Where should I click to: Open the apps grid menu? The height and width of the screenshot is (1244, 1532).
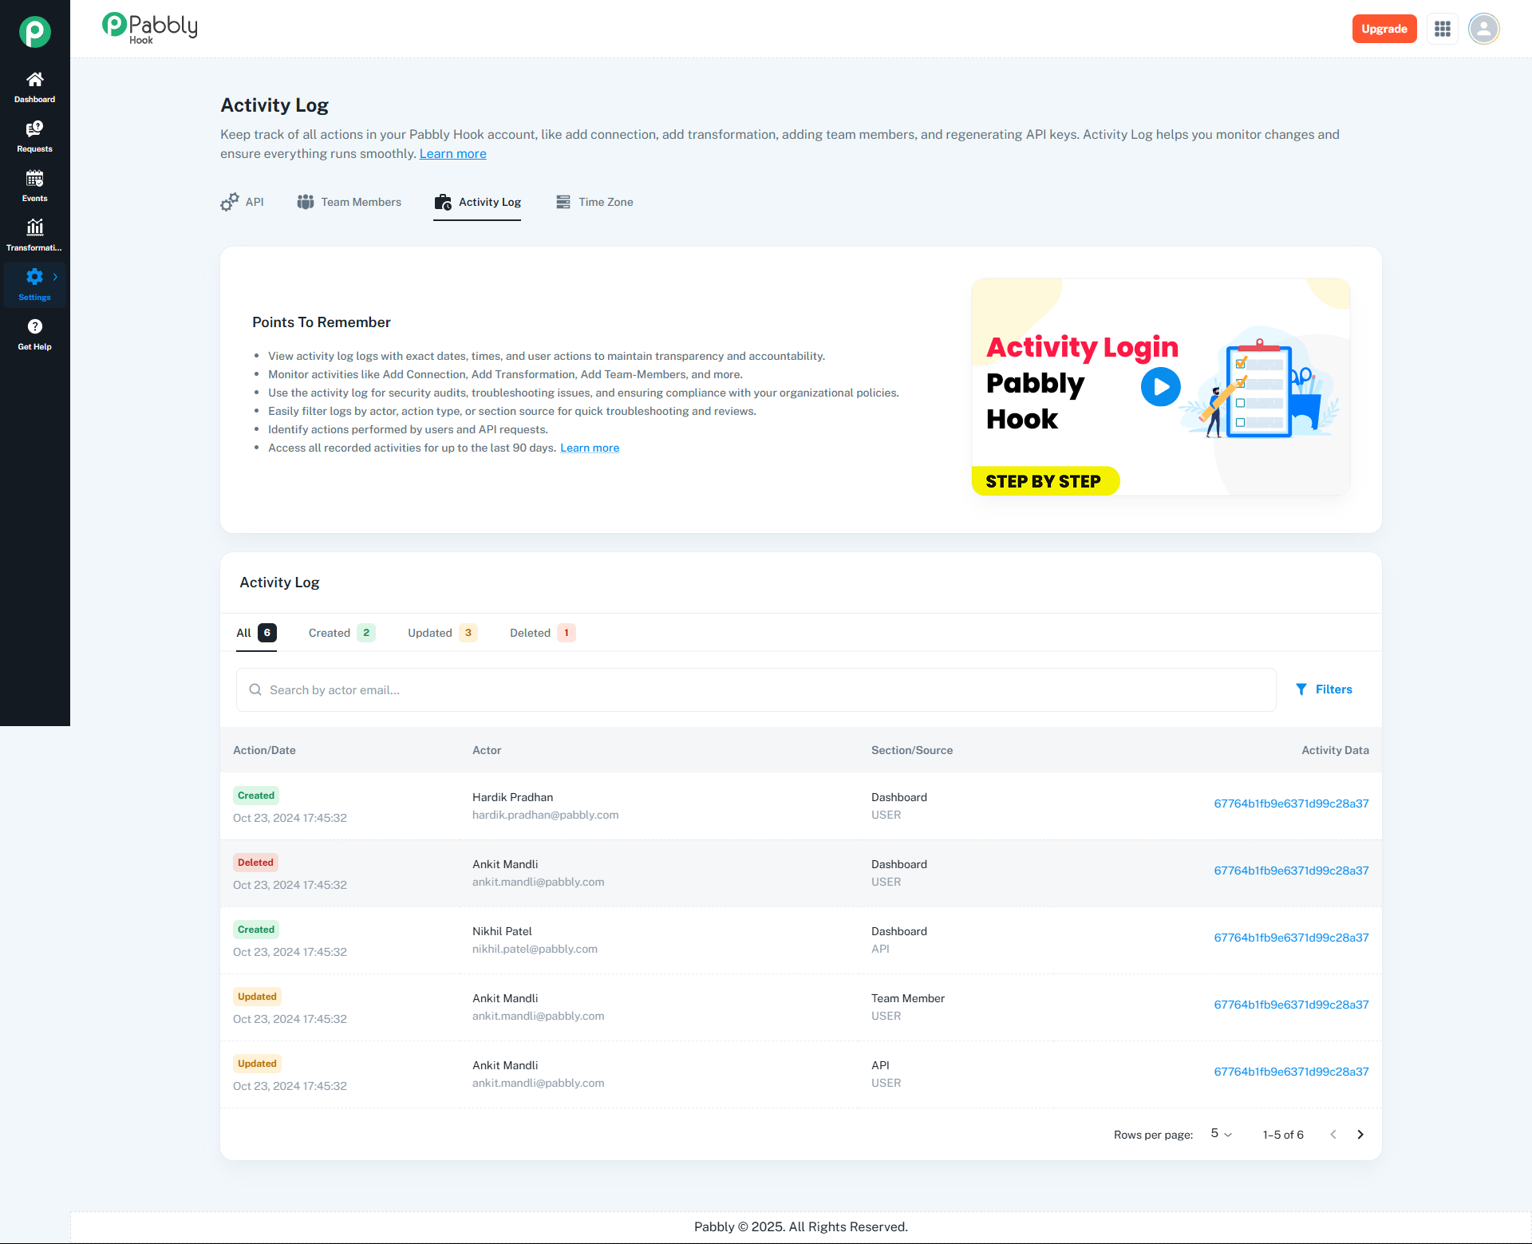1443,29
